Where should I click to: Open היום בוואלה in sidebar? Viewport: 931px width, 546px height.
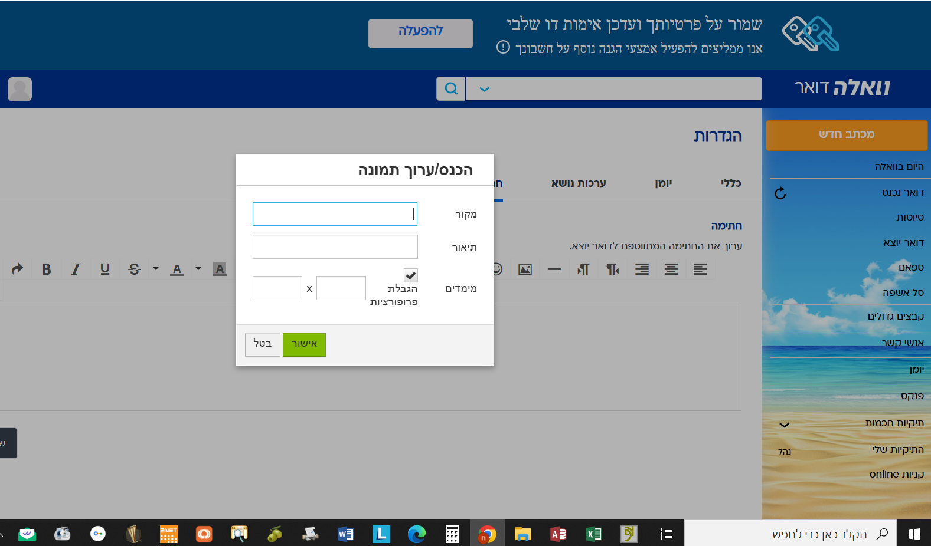coord(899,166)
